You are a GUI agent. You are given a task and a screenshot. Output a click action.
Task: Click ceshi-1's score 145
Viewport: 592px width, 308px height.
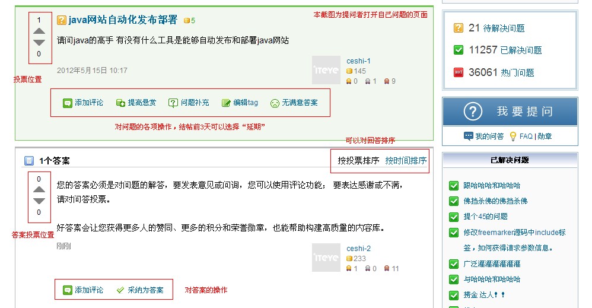(360, 71)
